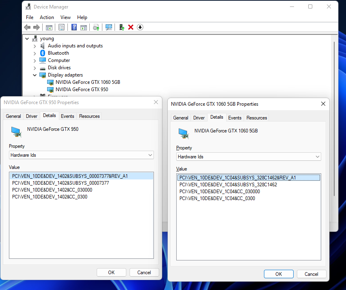Open Resources tab in GTX 1060 Properties
The height and width of the screenshot is (290, 346).
257,118
